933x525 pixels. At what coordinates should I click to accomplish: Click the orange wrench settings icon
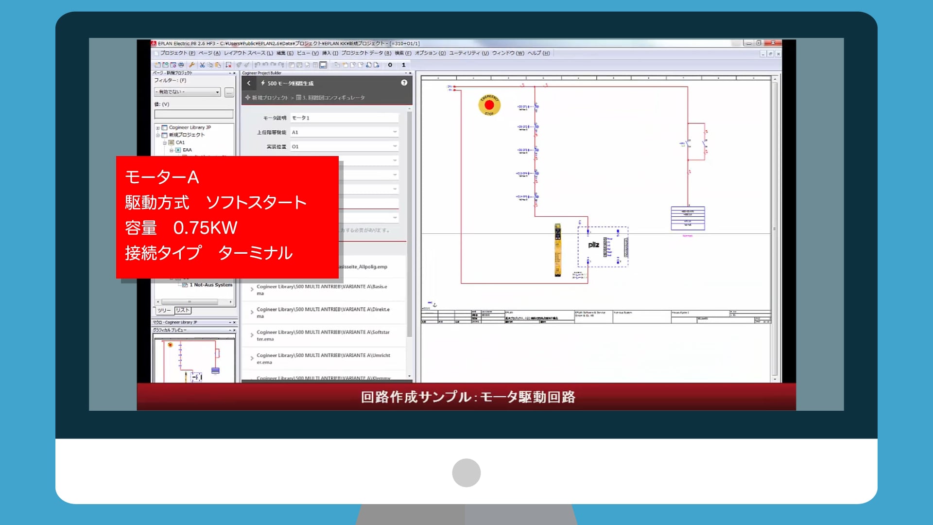click(x=192, y=65)
